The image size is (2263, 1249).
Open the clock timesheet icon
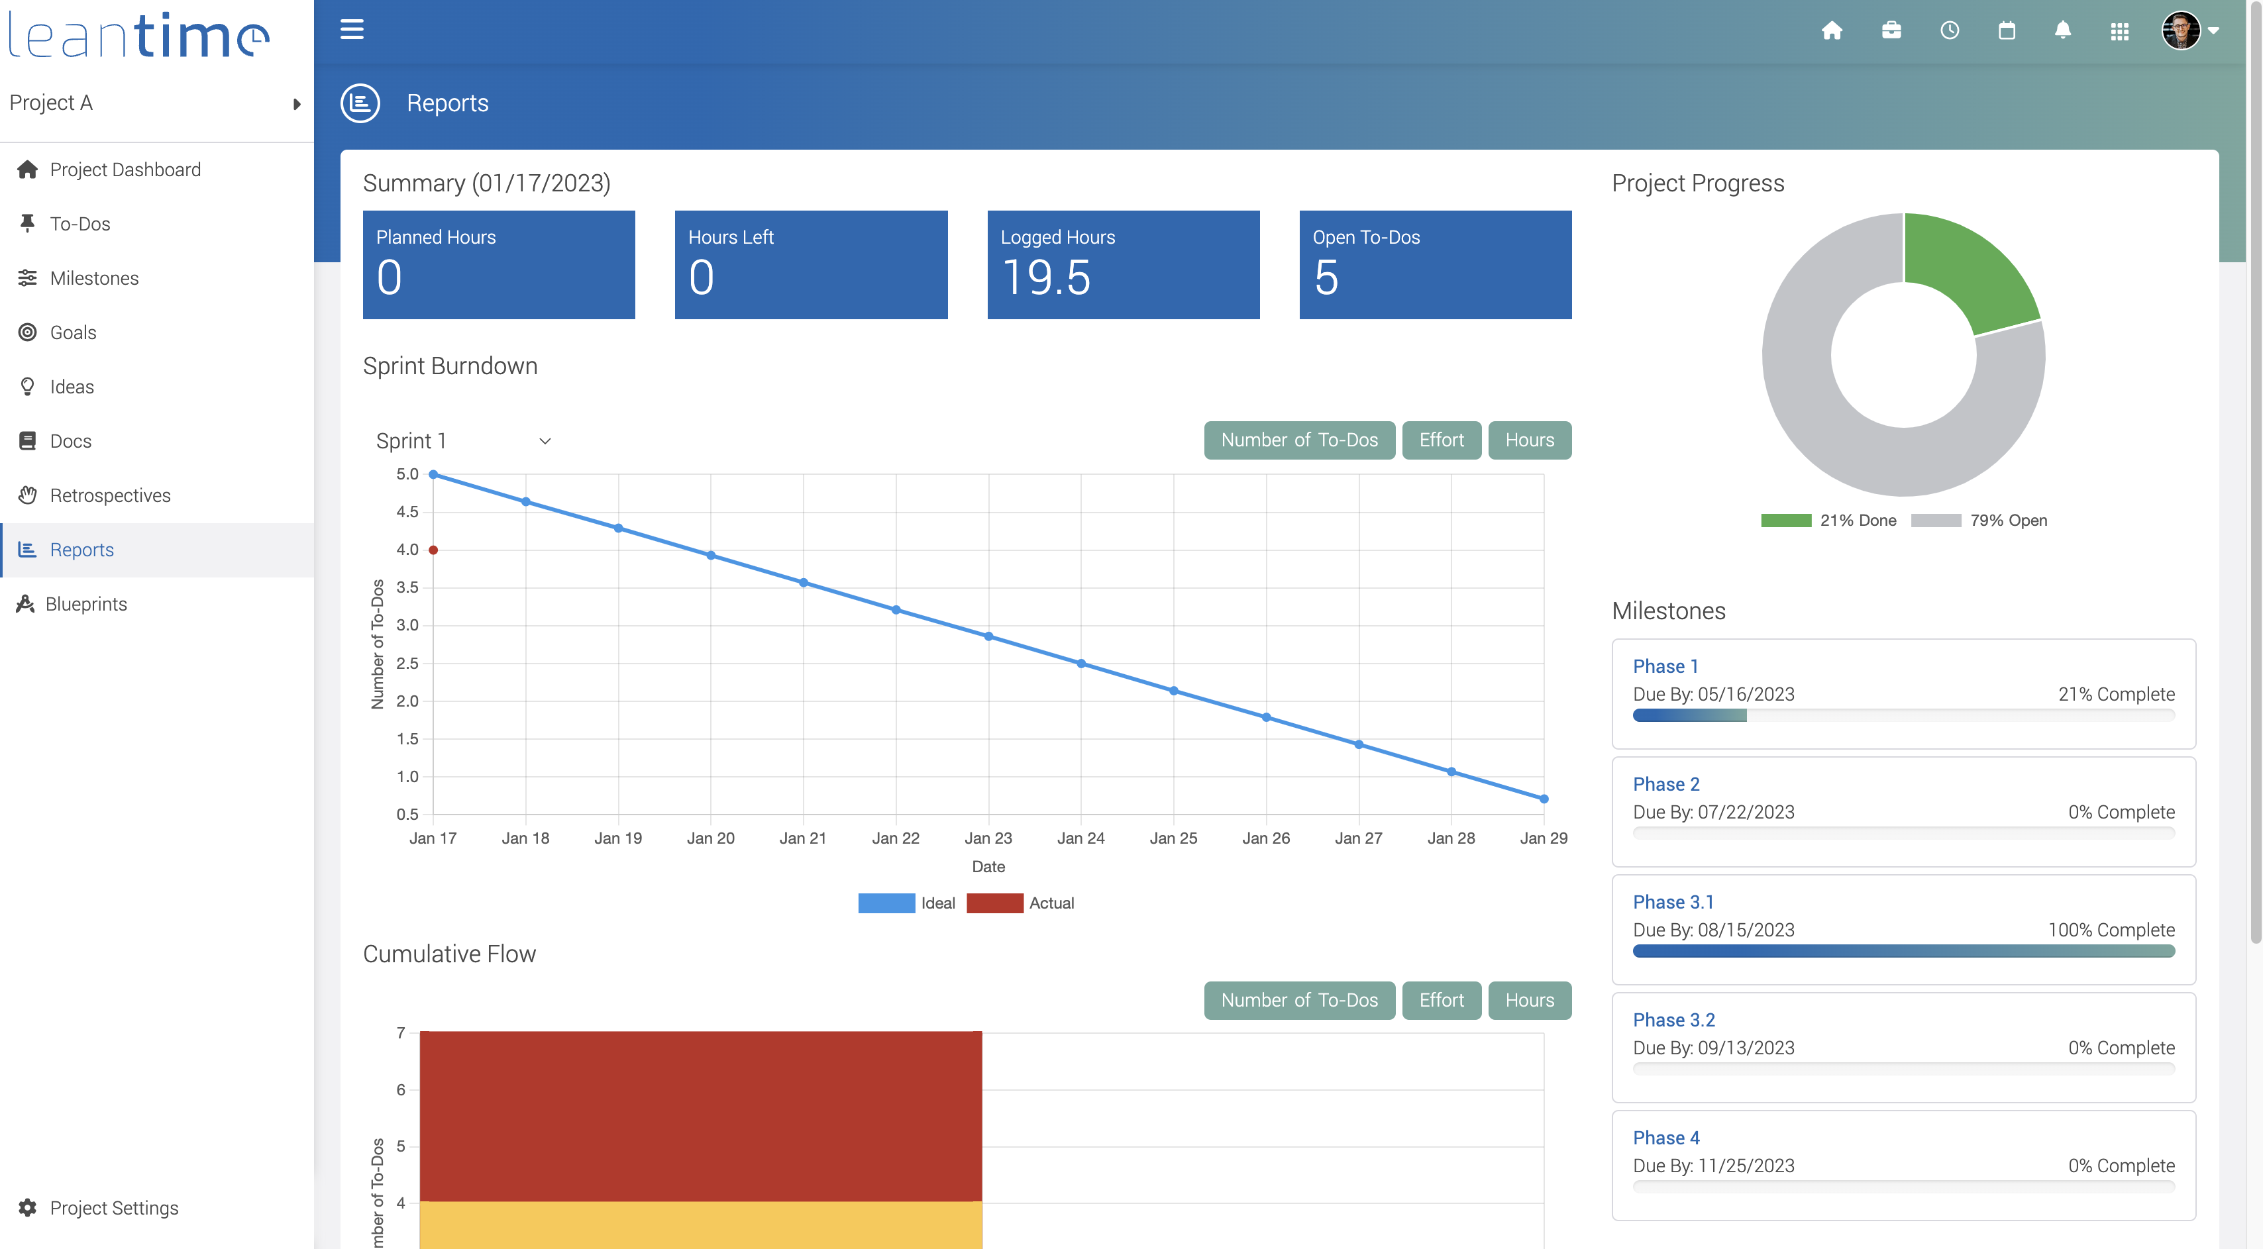[1950, 30]
